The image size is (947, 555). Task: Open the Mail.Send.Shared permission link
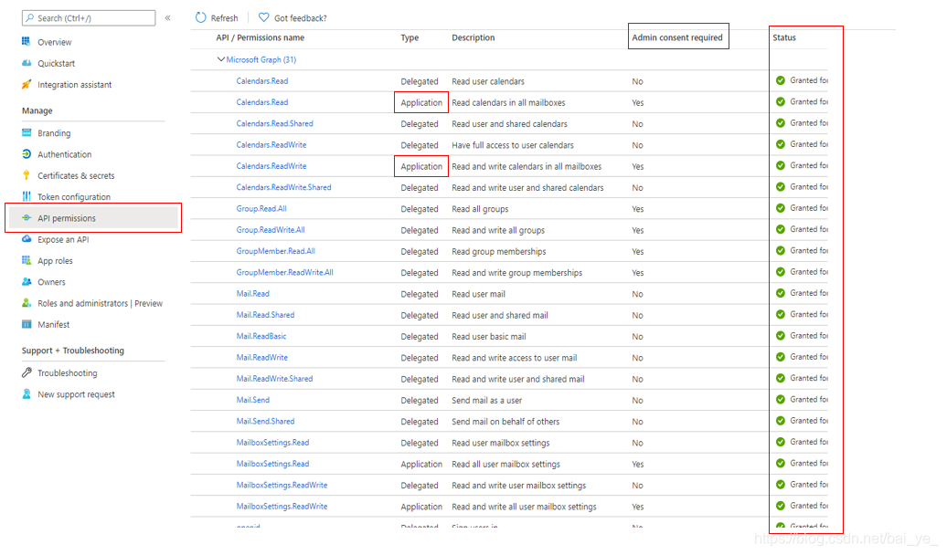pyautogui.click(x=265, y=421)
